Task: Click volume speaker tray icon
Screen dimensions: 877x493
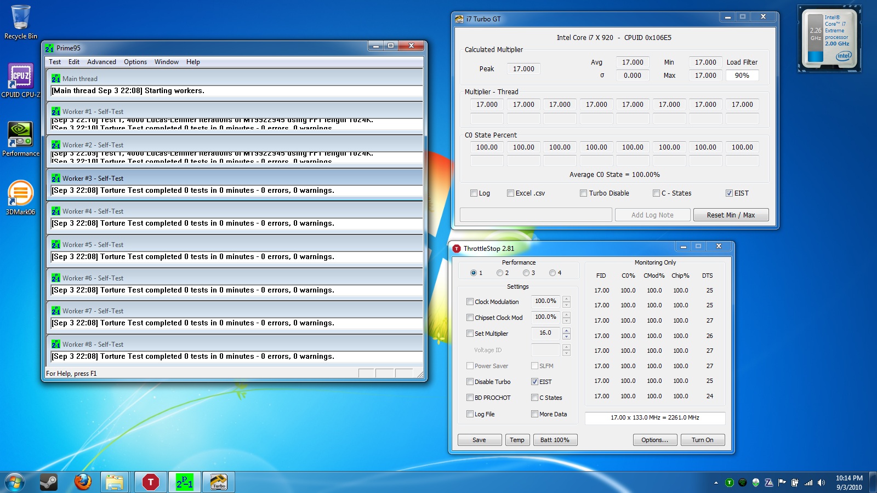Action: click(821, 483)
